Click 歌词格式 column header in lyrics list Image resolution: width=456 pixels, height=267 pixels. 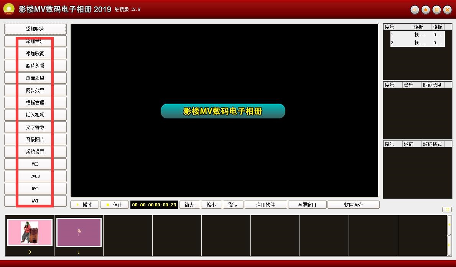pos(432,144)
